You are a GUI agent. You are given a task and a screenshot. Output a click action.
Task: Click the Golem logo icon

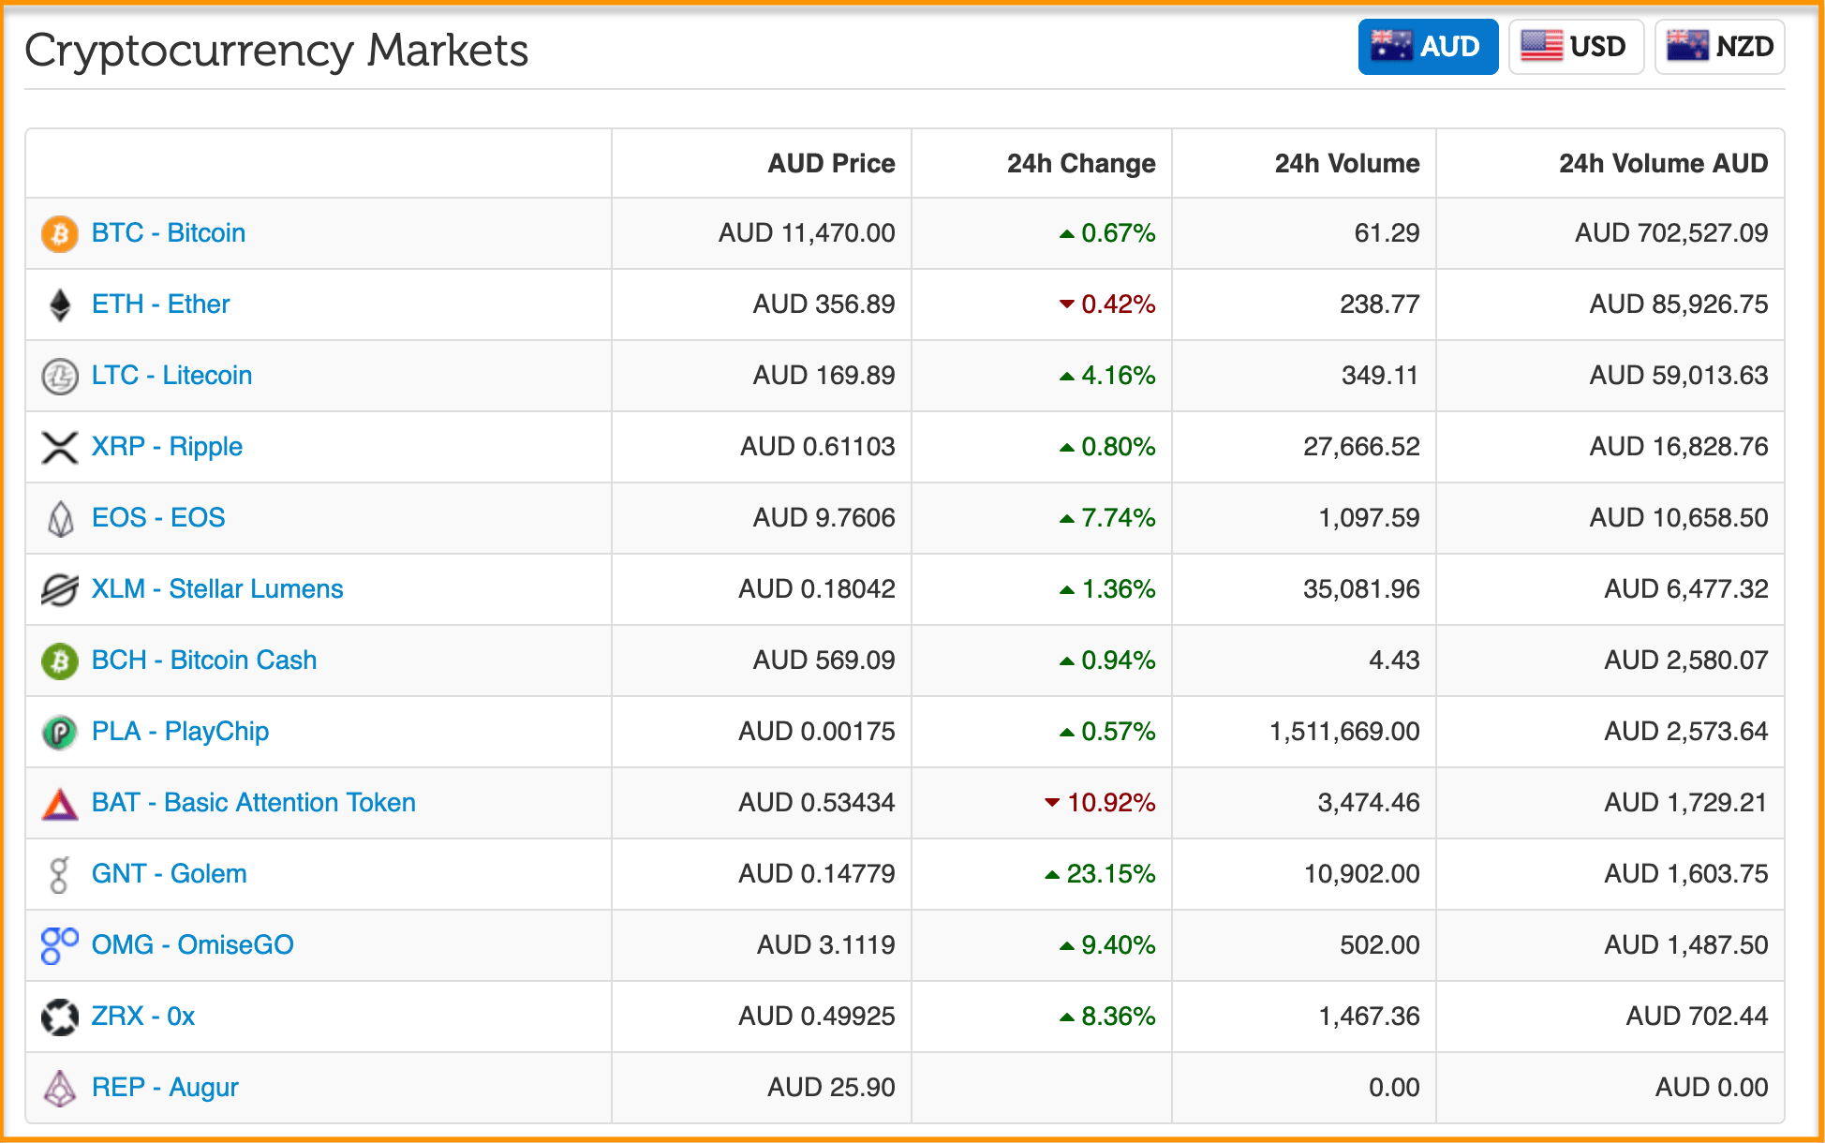(59, 874)
